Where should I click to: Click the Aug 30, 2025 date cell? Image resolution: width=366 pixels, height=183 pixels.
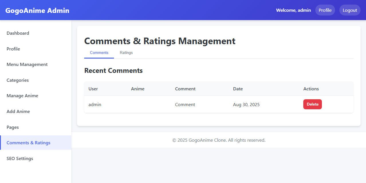246,105
